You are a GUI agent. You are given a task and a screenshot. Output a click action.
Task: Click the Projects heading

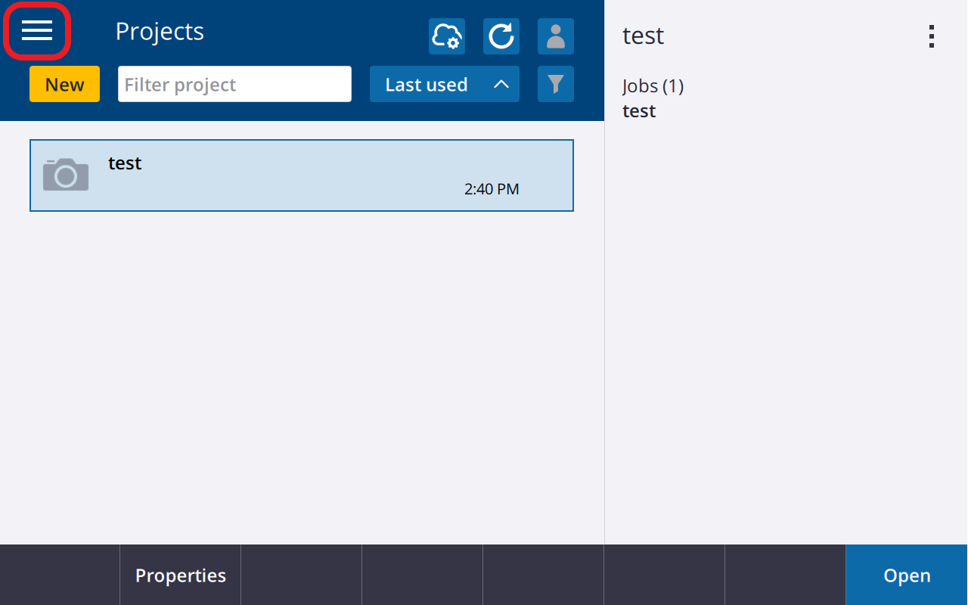click(160, 32)
